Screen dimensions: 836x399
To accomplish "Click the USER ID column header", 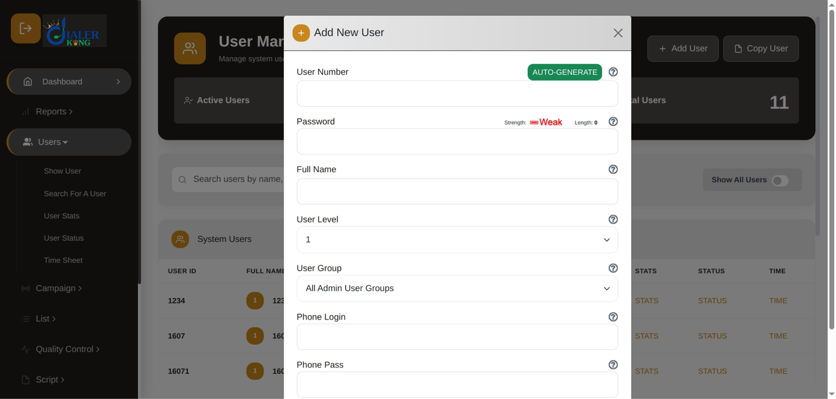I will [182, 271].
